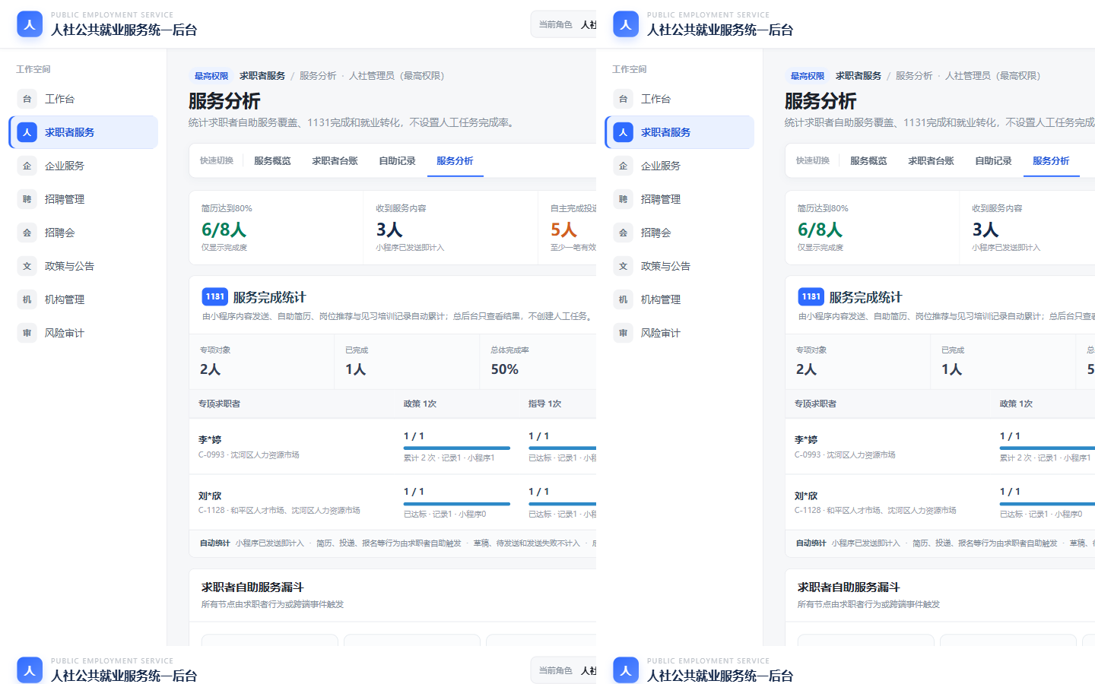
Task: Click 风险审计 icon in left copy sidebar
Action: [x=27, y=333]
